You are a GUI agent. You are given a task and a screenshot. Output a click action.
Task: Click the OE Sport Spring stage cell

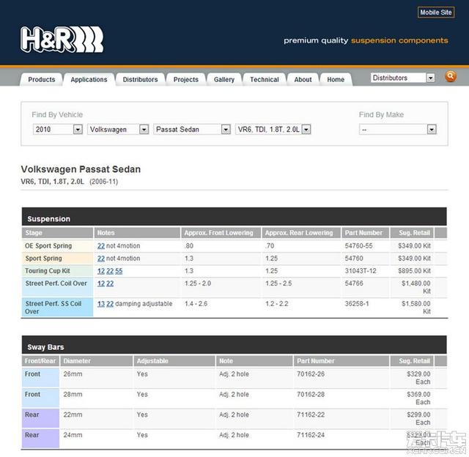click(x=57, y=246)
